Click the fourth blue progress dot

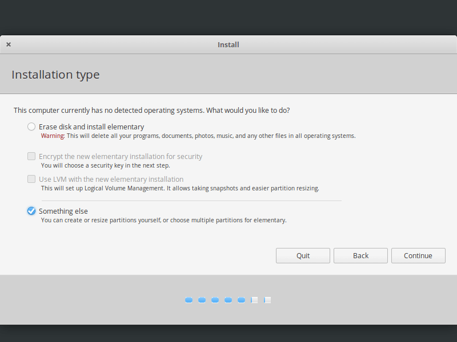coord(228,300)
